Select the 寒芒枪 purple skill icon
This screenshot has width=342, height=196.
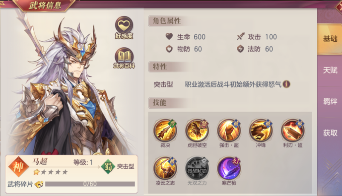tap(229, 168)
